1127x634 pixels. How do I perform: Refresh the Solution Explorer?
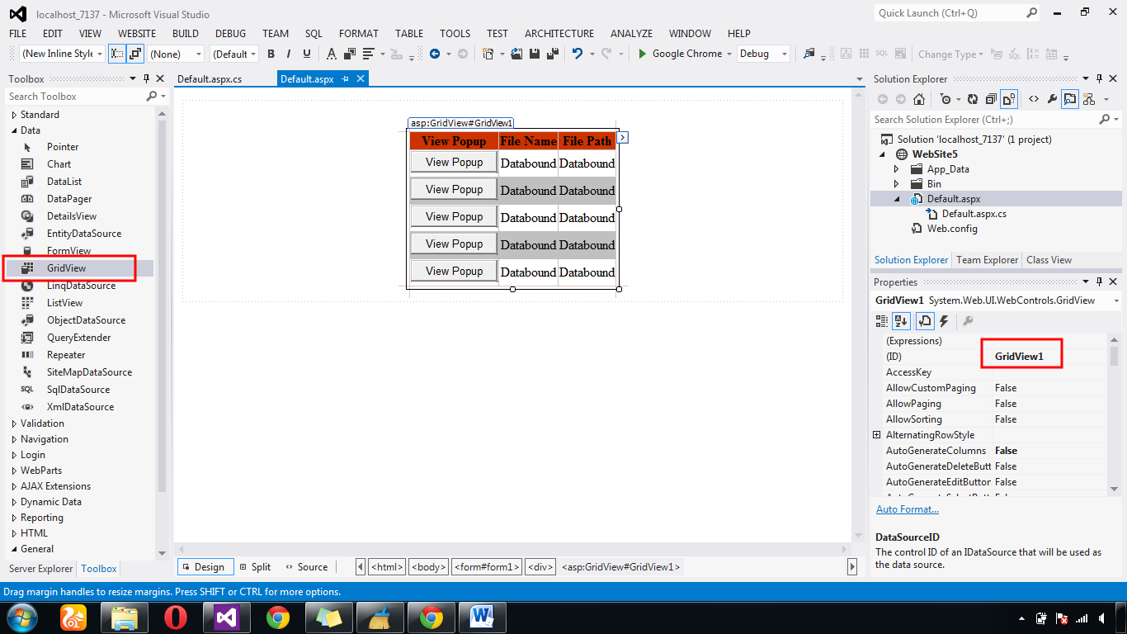click(972, 99)
